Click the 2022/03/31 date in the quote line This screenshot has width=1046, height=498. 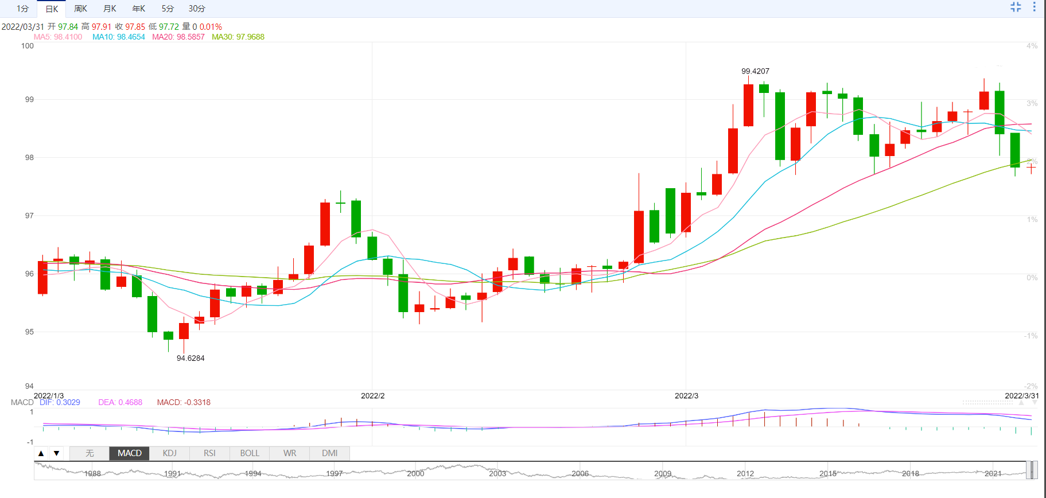click(x=23, y=27)
